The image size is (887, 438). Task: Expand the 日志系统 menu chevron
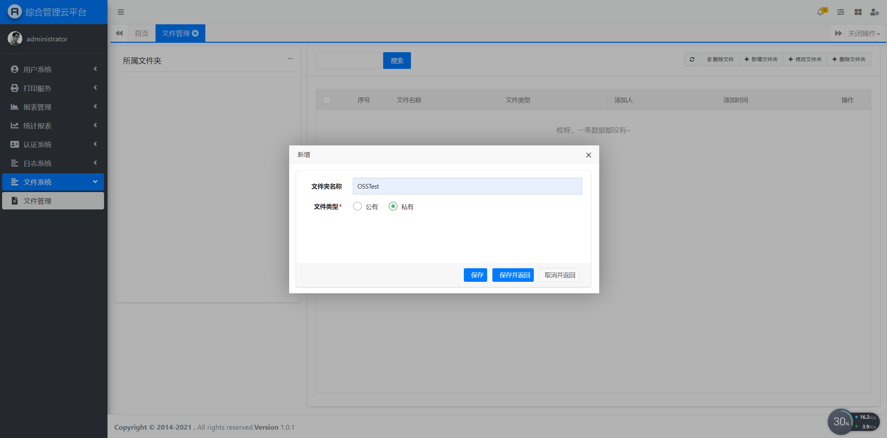point(95,163)
